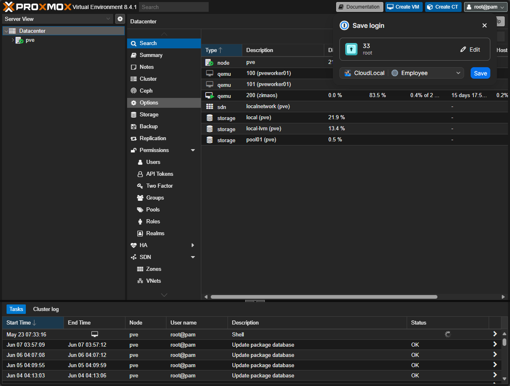Click the task log vertical scrollbar
This screenshot has height=386, width=510.
504,342
